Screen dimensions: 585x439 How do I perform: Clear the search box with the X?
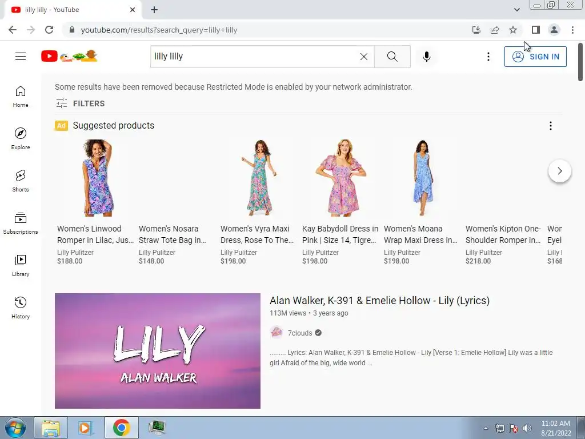click(x=364, y=57)
